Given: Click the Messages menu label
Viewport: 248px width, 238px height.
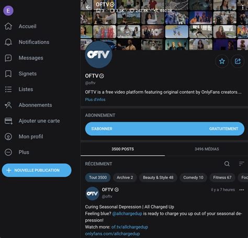Looking at the screenshot, I should (x=31, y=58).
